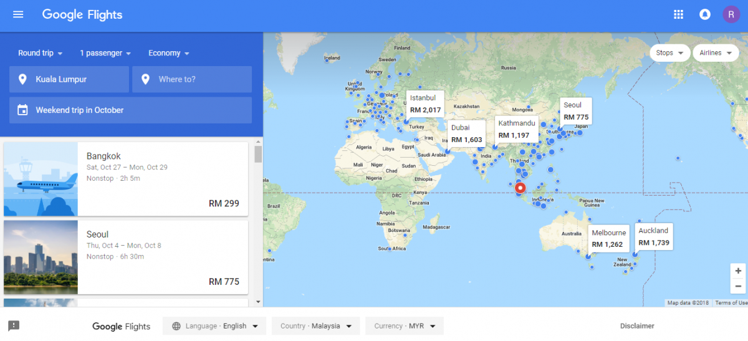Image resolution: width=748 pixels, height=341 pixels.
Task: Click Nonstop 6h 30m text
Action: pyautogui.click(x=115, y=257)
